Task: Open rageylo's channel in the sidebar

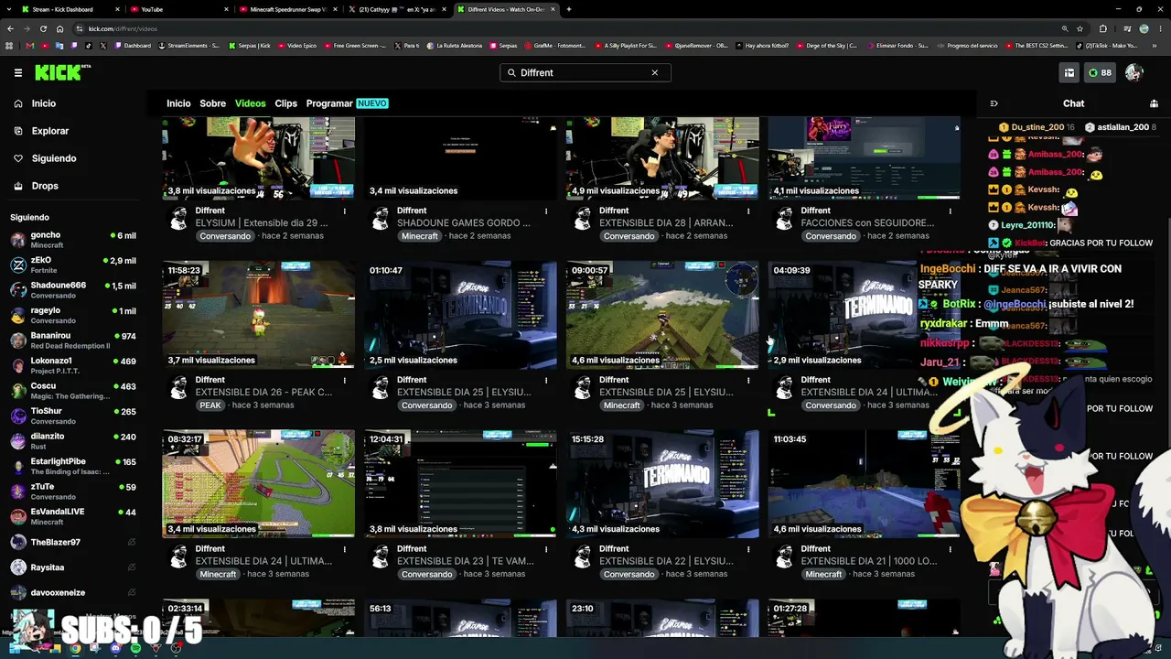Action: click(73, 316)
